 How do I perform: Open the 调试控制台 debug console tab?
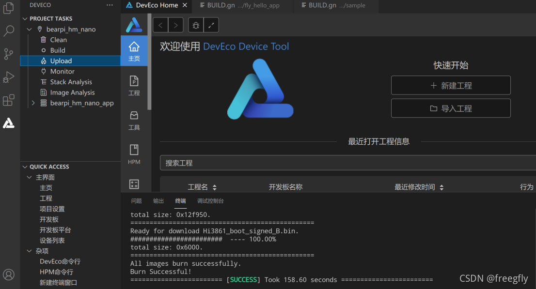coord(210,201)
